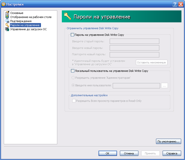Enable Локальный пользователь на управление checkbox
Viewport: 185px width, 160px height.
click(x=73, y=71)
